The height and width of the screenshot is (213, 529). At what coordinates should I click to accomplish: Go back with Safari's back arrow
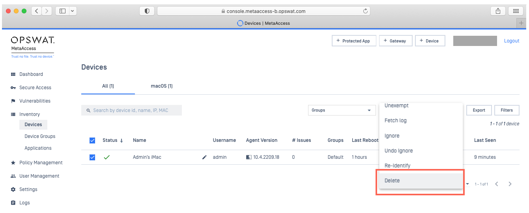click(36, 11)
